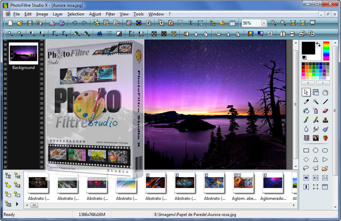This screenshot has height=221, width=341.
Task: Click the zoom field showing 50%
Action: pyautogui.click(x=251, y=23)
